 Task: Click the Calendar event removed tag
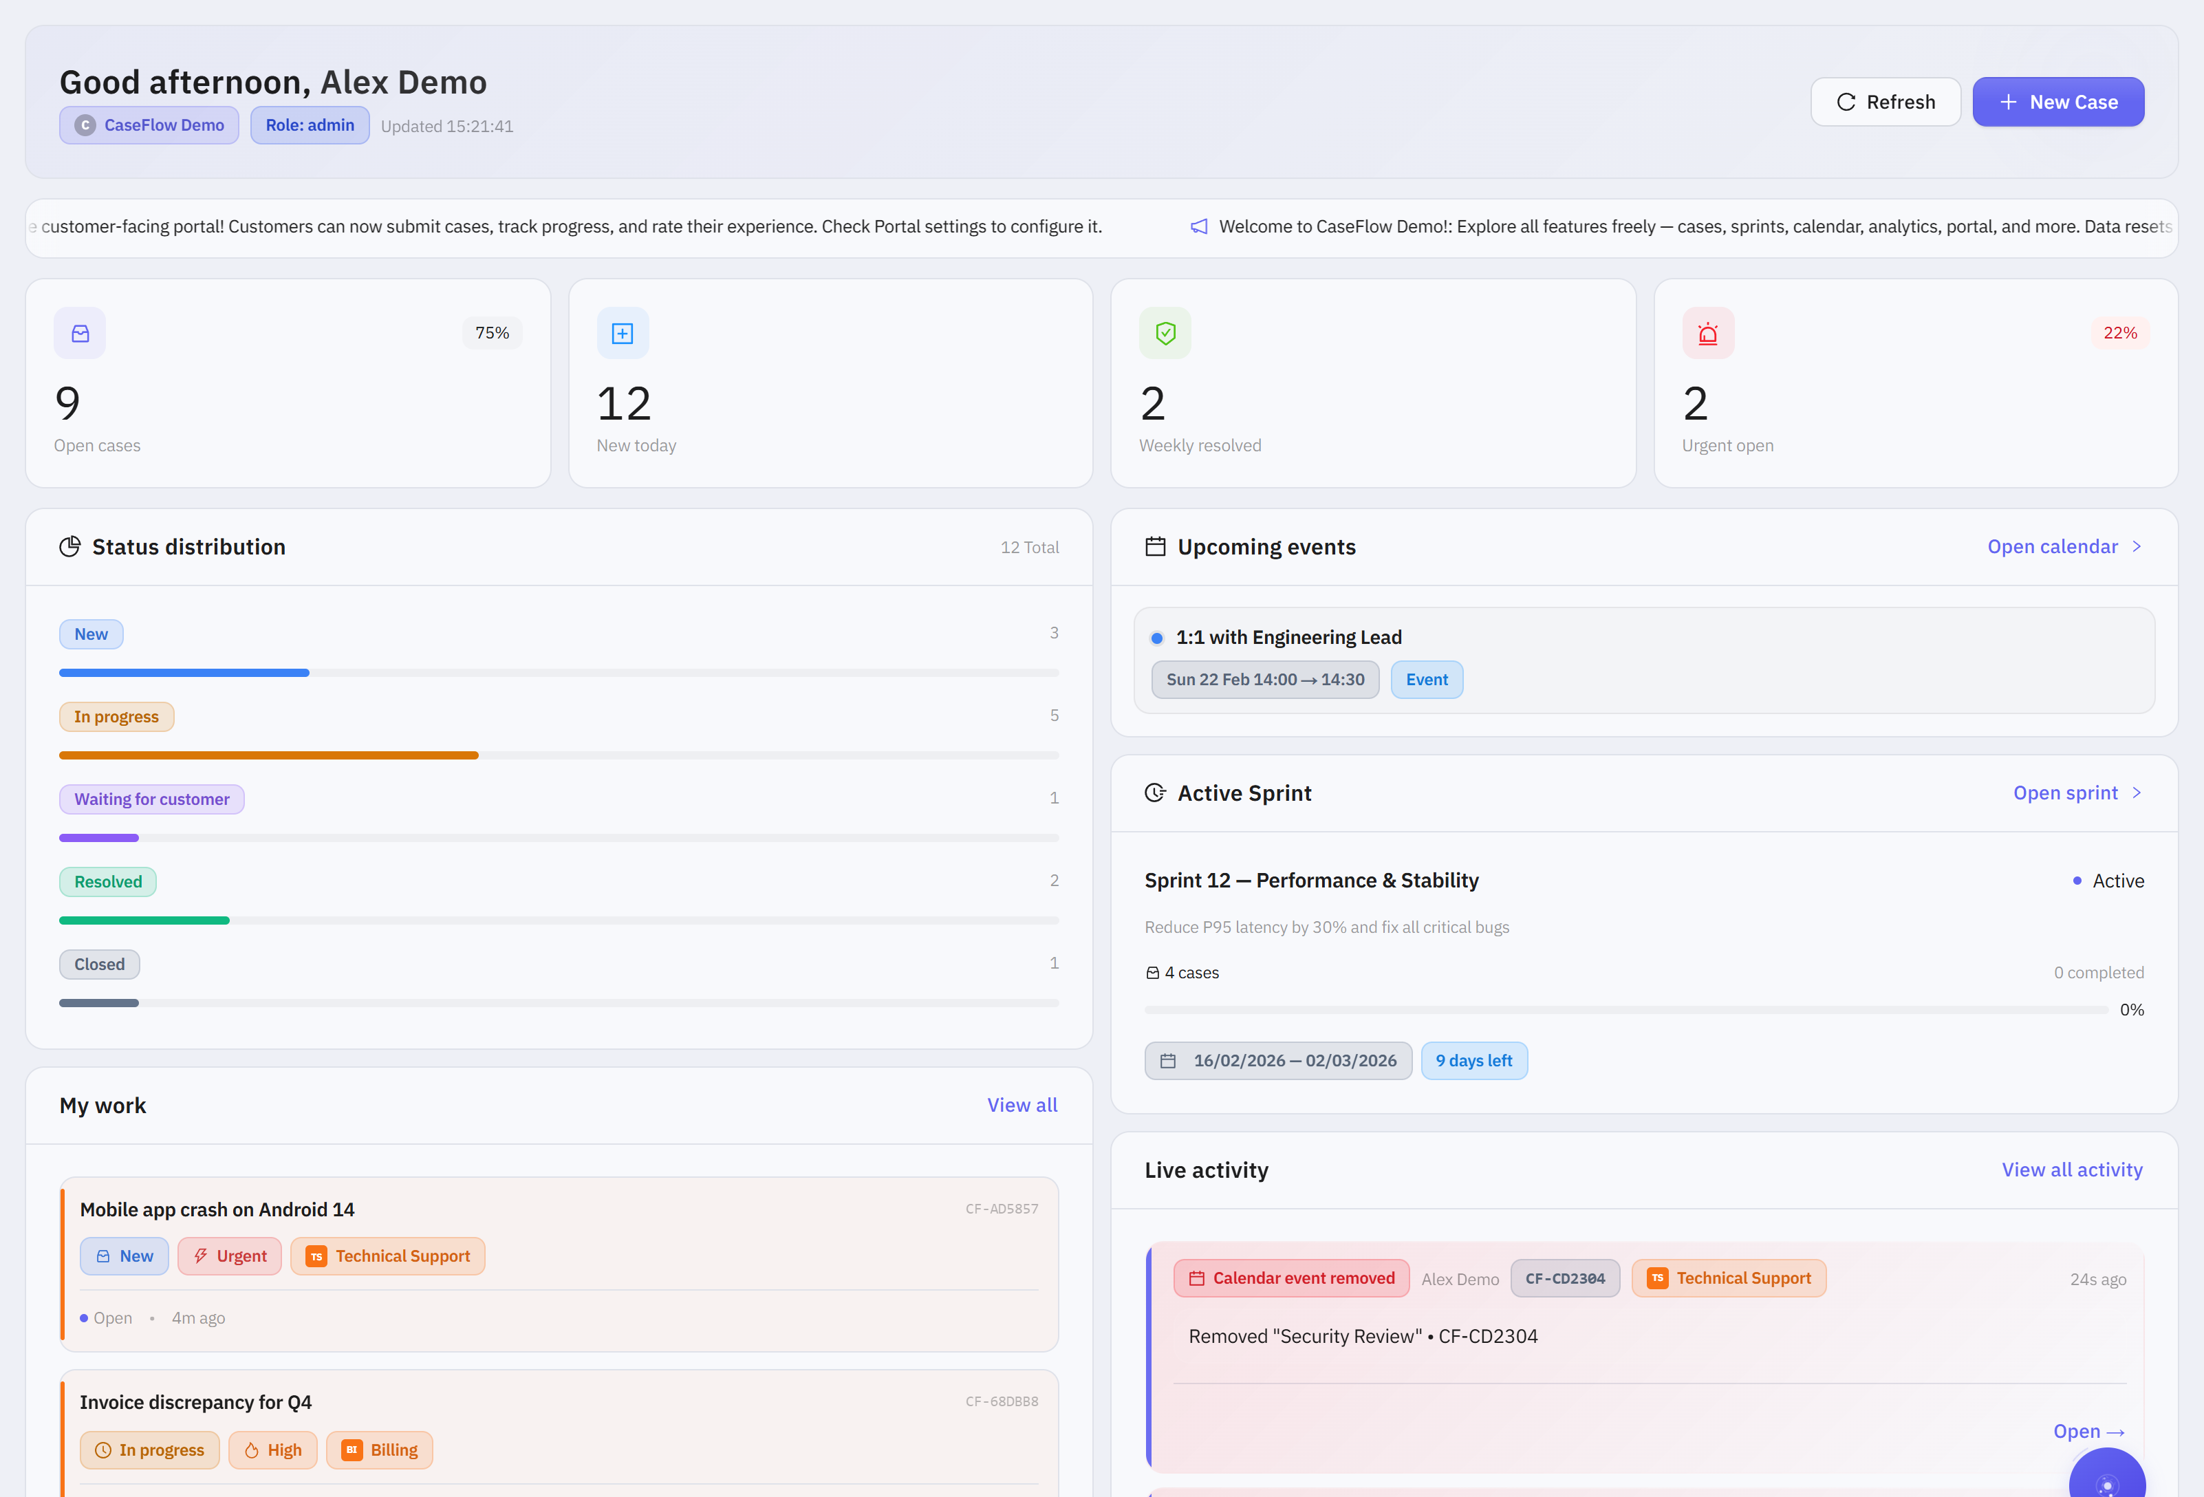(x=1290, y=1278)
